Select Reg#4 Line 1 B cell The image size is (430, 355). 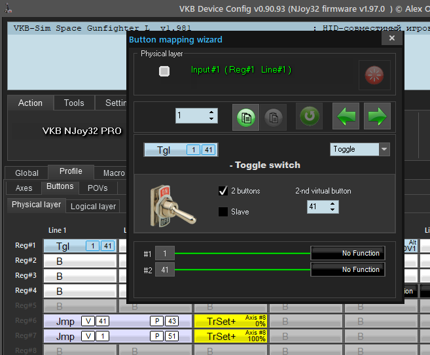pyautogui.click(x=80, y=291)
